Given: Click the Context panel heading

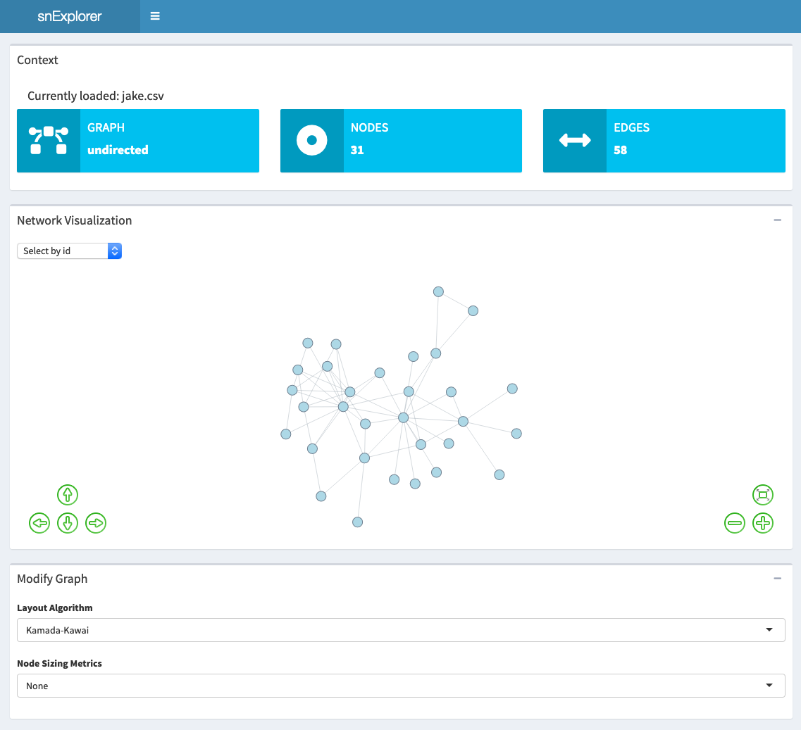Looking at the screenshot, I should 37,60.
